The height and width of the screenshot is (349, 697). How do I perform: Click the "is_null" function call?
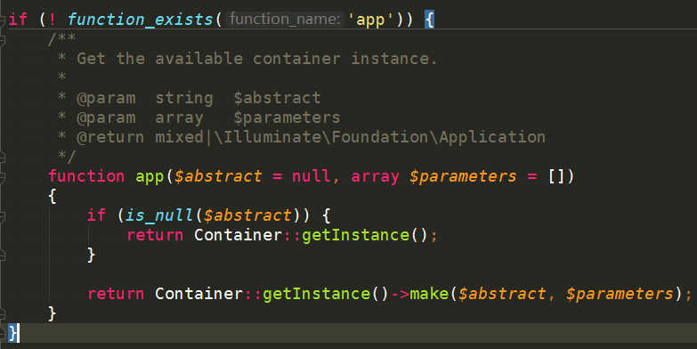click(x=159, y=215)
